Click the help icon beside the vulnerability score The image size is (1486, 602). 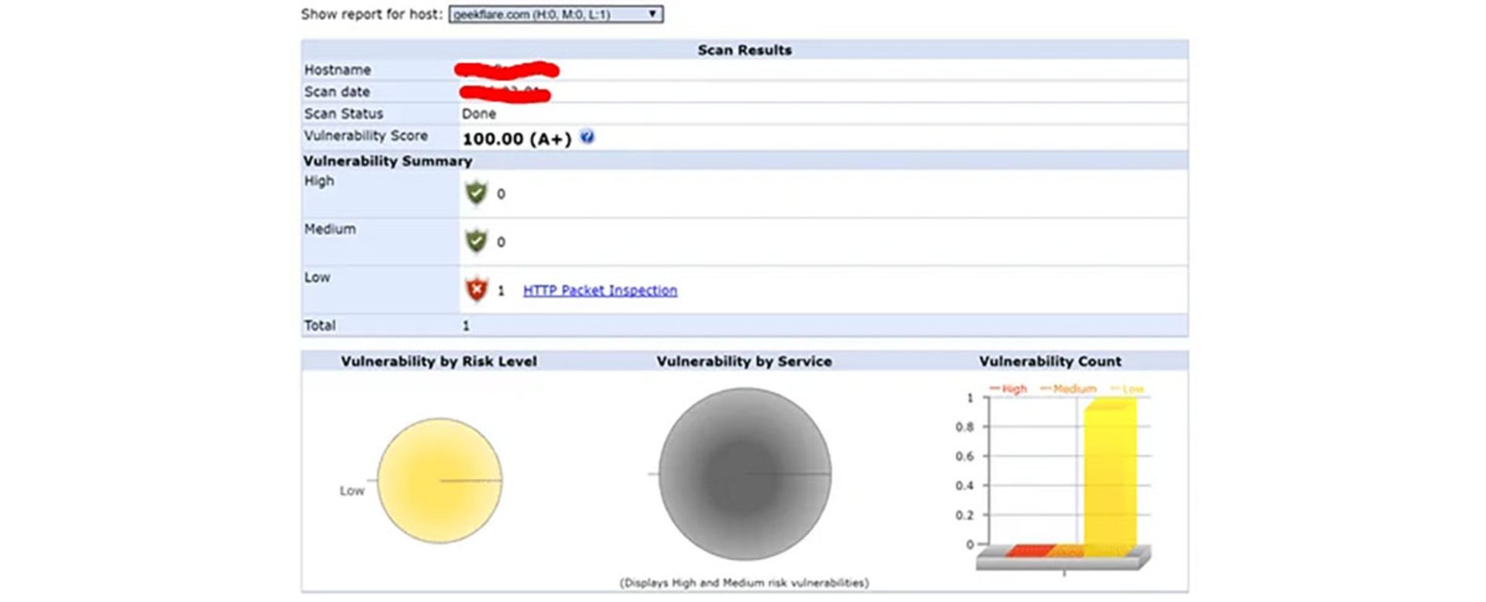(x=587, y=137)
